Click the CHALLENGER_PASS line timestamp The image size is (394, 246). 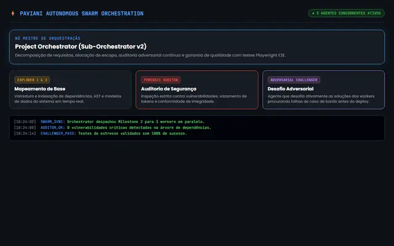(25, 133)
